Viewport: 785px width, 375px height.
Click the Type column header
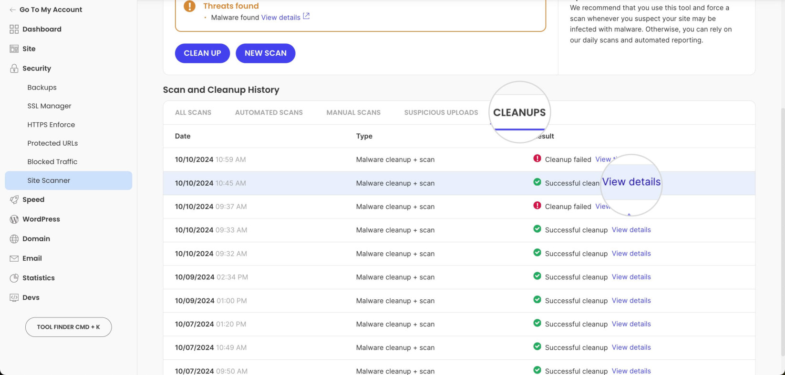click(364, 136)
